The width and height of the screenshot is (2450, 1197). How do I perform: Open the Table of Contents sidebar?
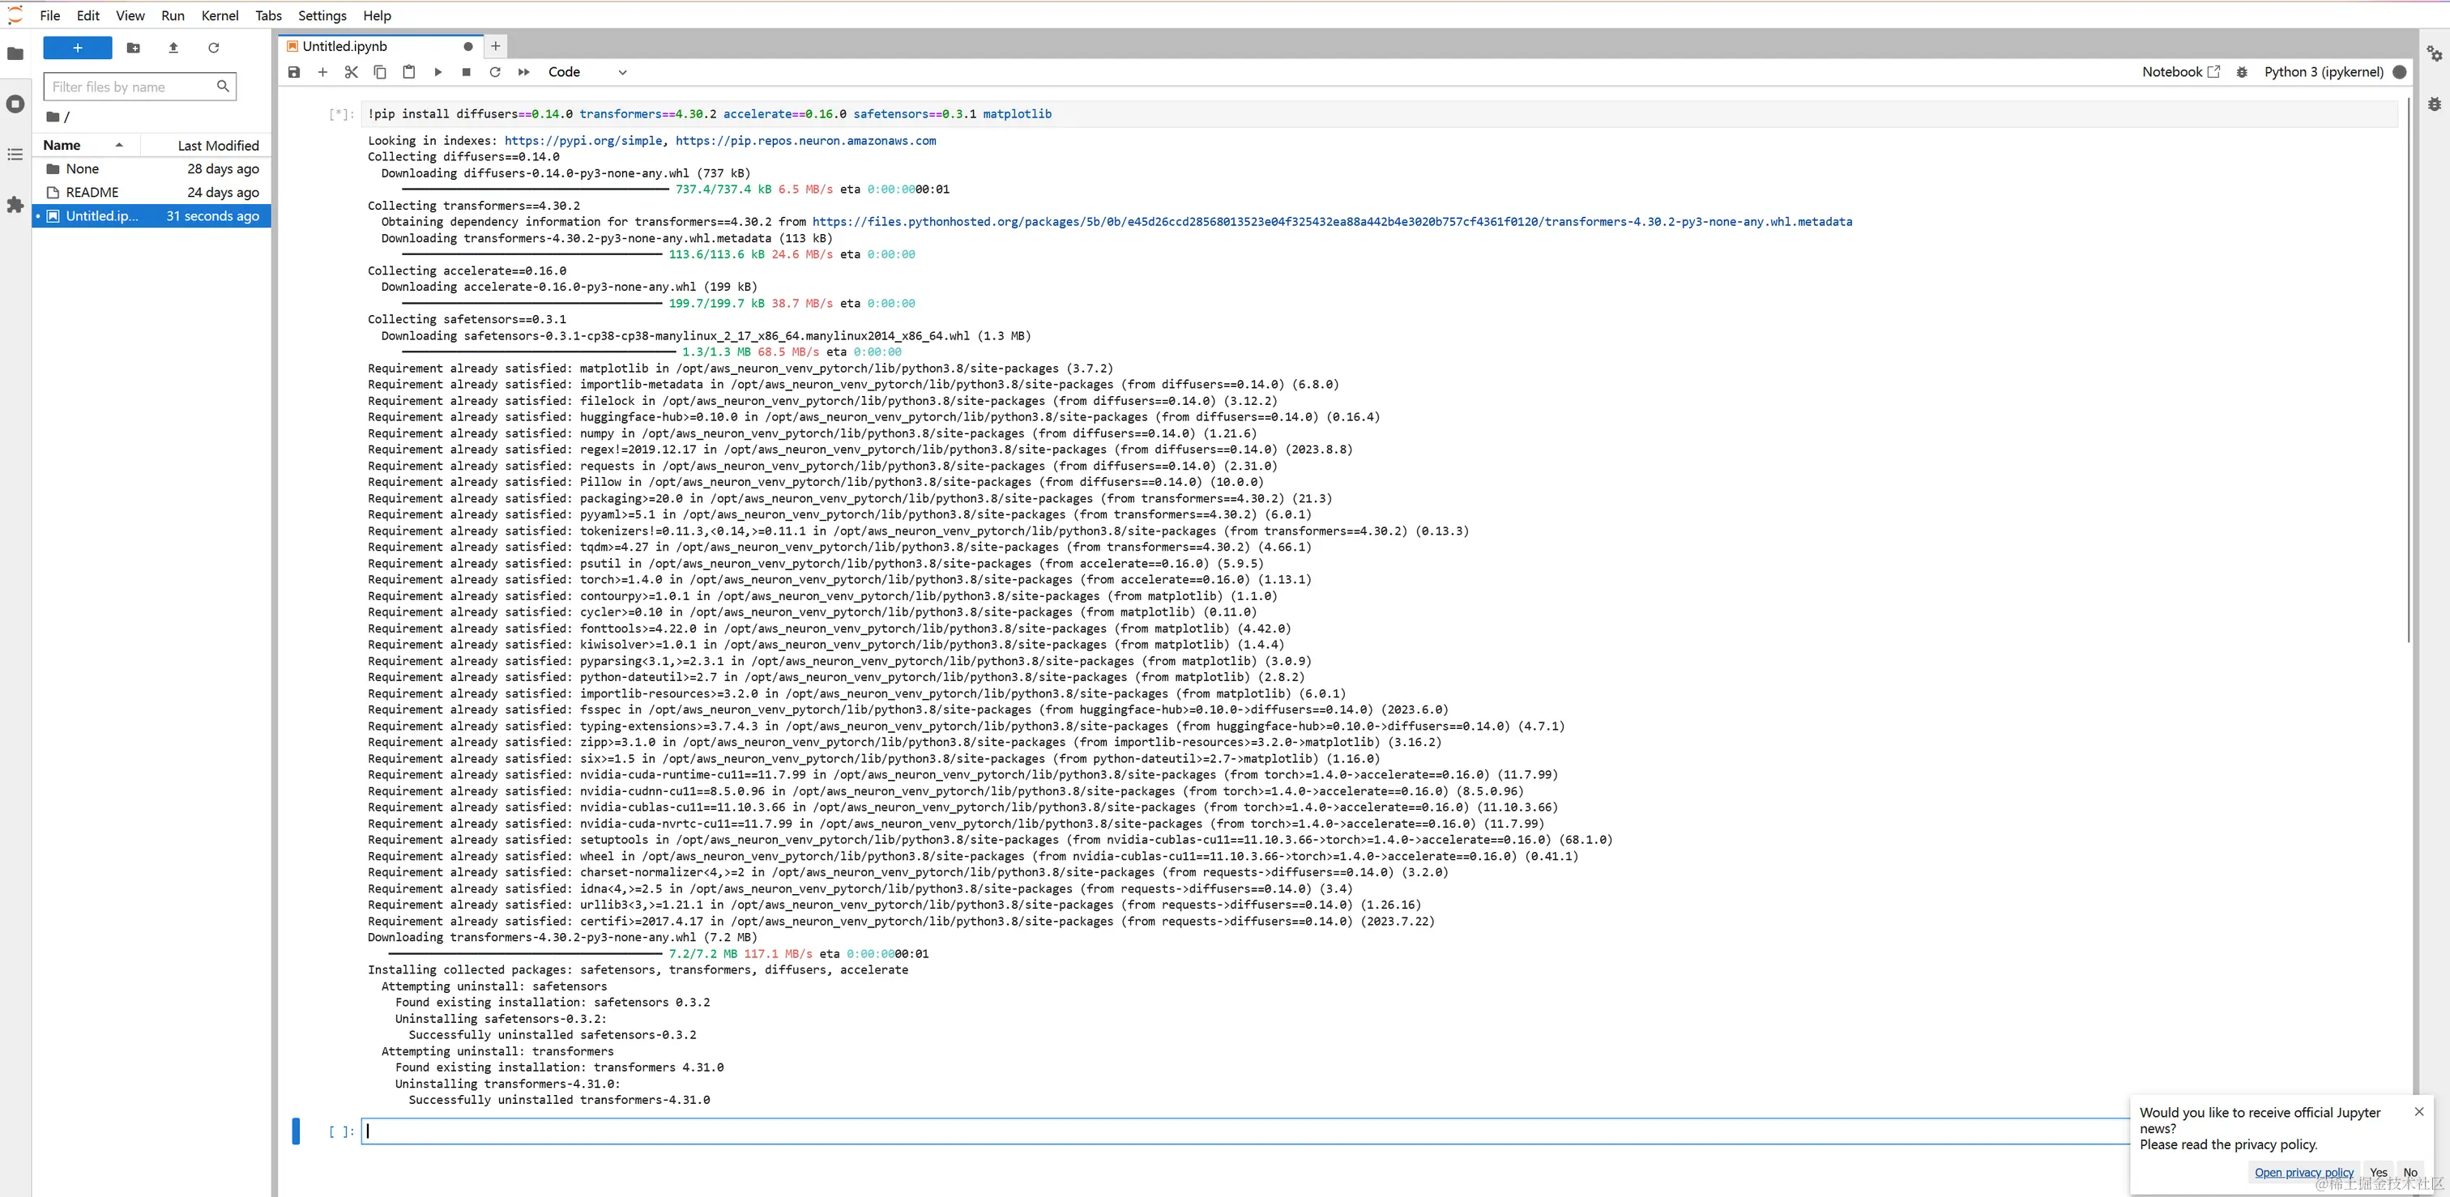pos(15,154)
